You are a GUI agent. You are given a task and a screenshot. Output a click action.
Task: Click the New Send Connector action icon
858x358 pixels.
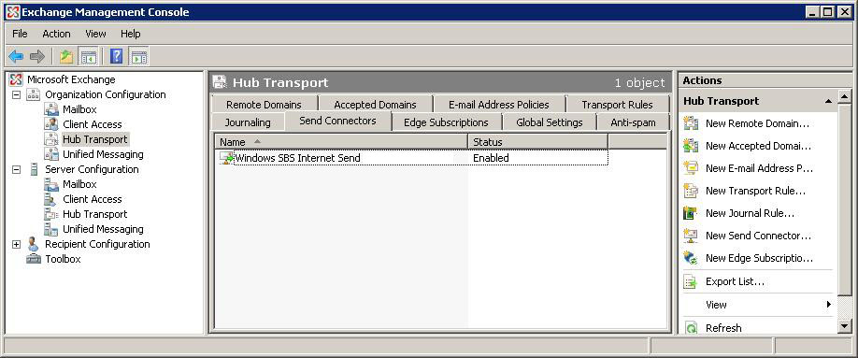(691, 236)
